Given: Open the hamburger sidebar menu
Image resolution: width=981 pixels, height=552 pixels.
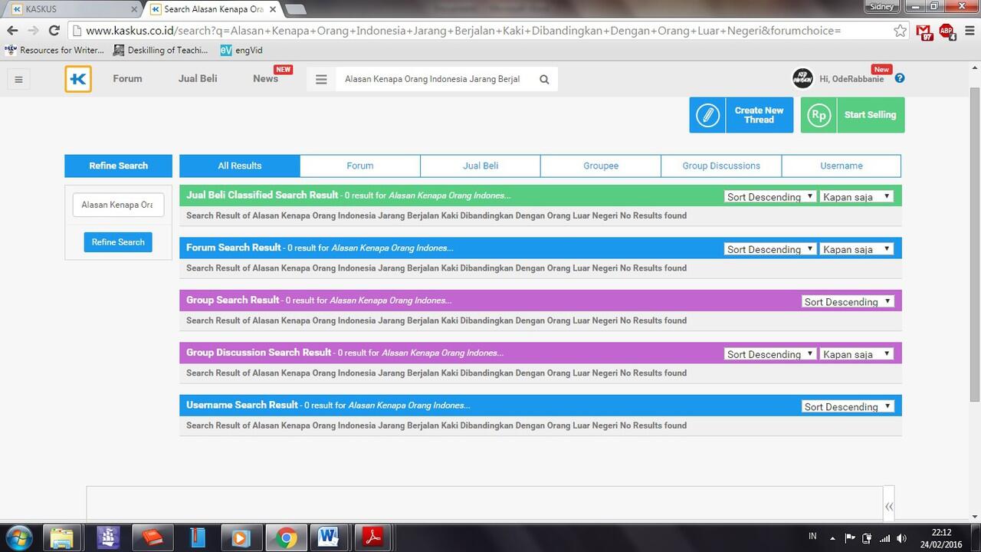Looking at the screenshot, I should pyautogui.click(x=19, y=79).
